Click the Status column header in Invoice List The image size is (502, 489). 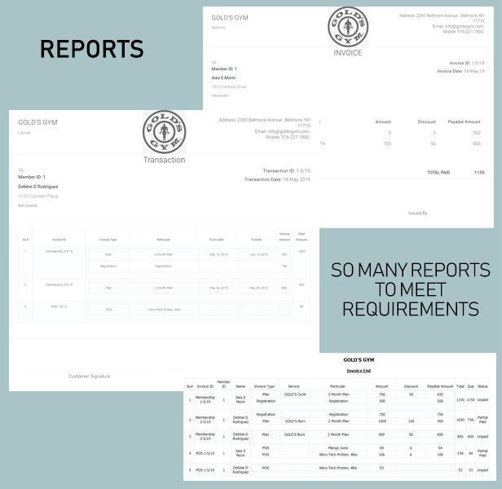(x=482, y=386)
